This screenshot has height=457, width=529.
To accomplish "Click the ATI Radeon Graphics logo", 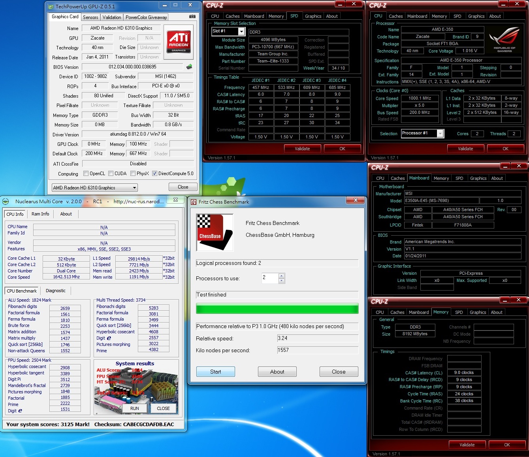I will 179,42.
